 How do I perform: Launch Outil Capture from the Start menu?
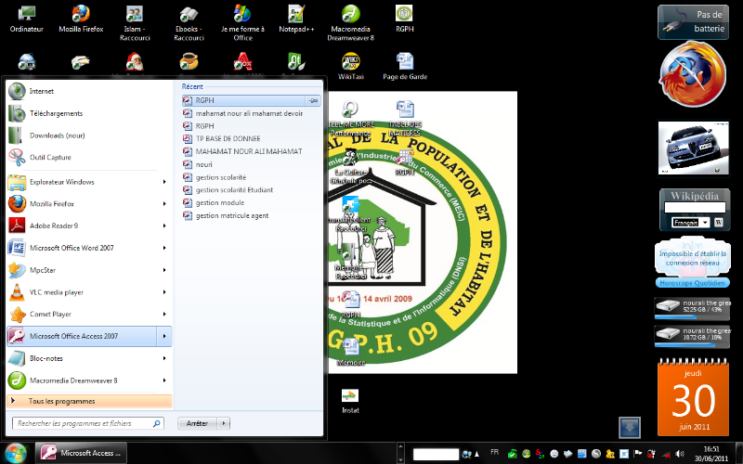point(50,158)
